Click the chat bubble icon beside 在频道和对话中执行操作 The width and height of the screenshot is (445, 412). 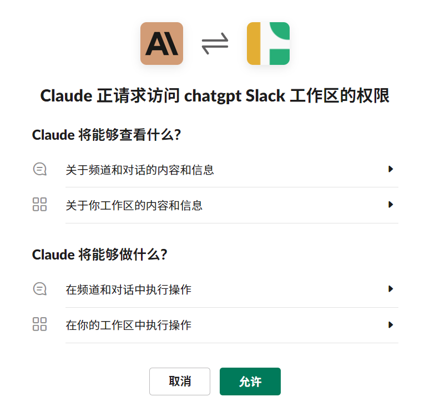(x=40, y=289)
